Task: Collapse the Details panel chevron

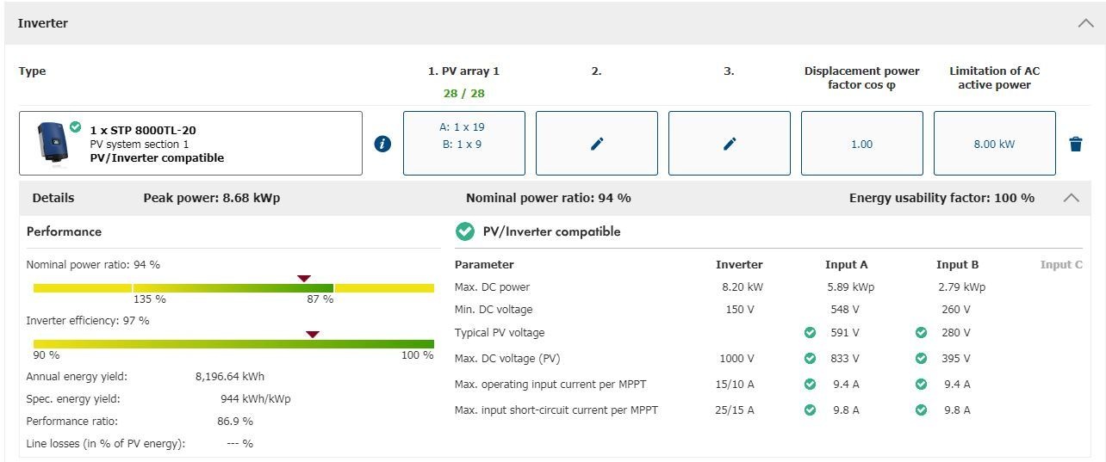Action: pos(1071,198)
